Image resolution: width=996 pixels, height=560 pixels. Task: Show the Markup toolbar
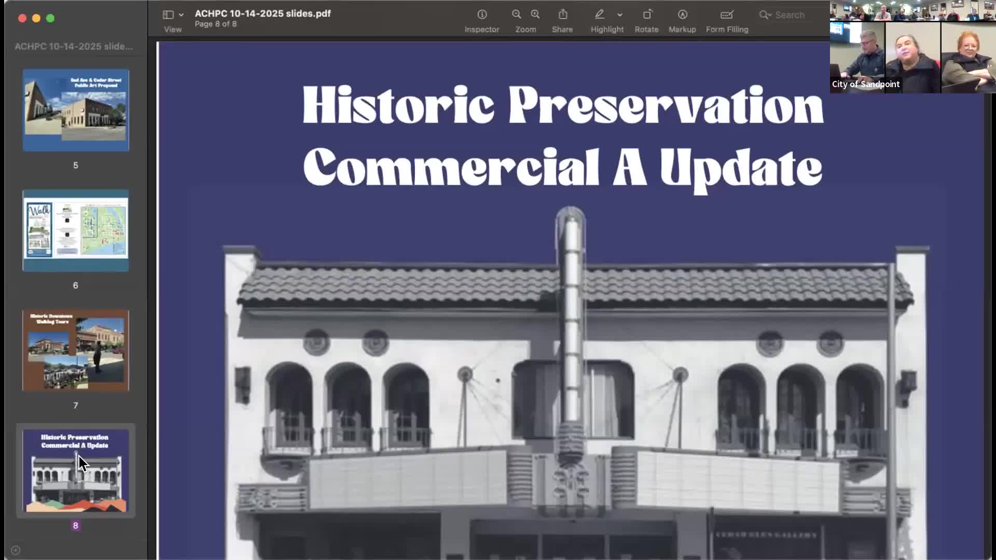pyautogui.click(x=682, y=15)
